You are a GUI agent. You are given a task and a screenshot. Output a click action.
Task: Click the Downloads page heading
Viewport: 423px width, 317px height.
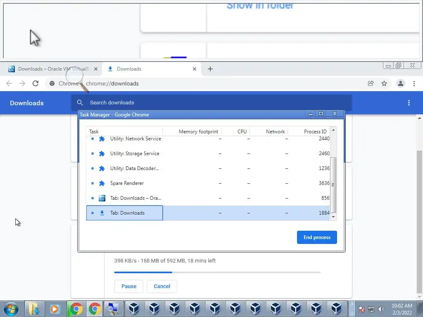tap(27, 103)
